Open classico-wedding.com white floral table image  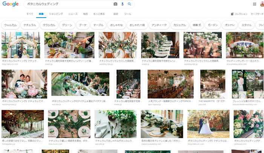[162, 124]
